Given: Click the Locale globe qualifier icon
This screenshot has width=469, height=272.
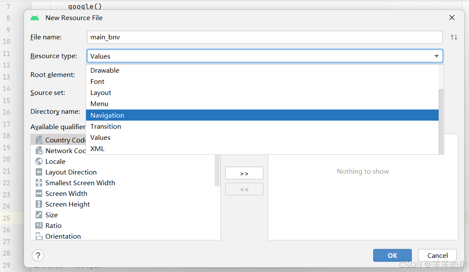Looking at the screenshot, I should click(39, 161).
